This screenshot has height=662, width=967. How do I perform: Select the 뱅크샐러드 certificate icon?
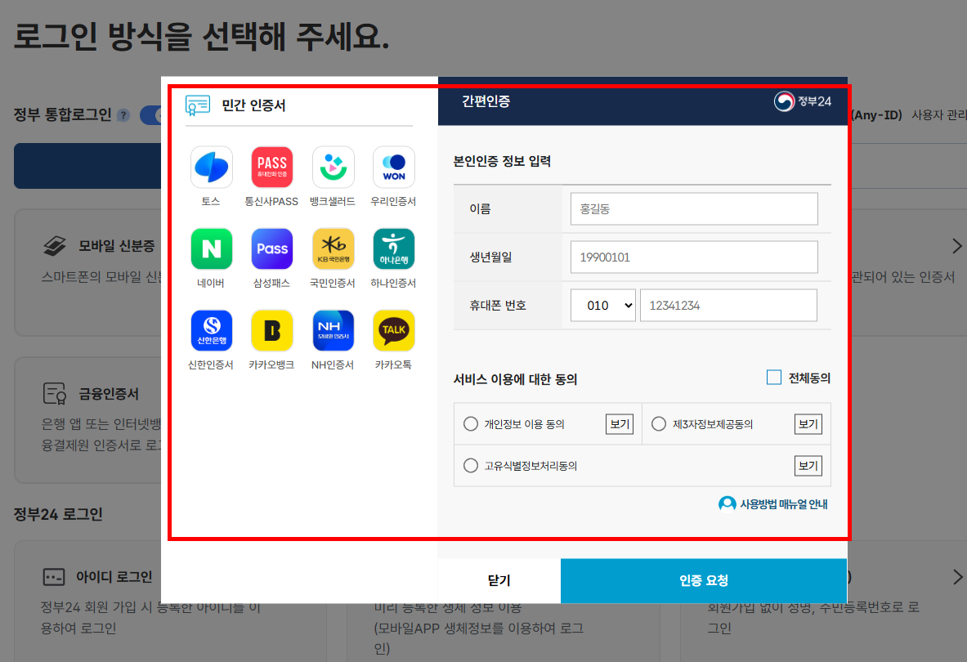click(333, 167)
